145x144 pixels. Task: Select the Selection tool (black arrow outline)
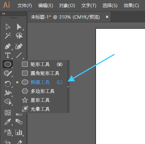click(8, 27)
